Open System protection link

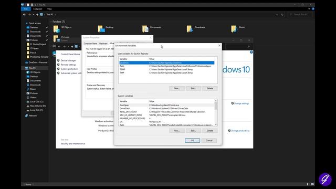coord(69,69)
